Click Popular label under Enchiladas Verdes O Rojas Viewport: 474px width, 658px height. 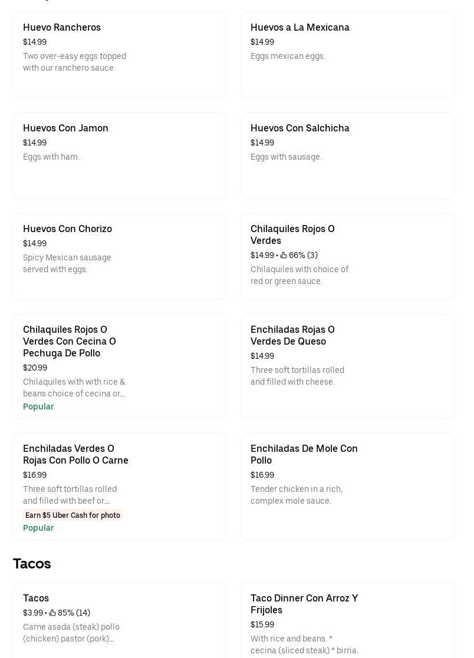point(38,528)
